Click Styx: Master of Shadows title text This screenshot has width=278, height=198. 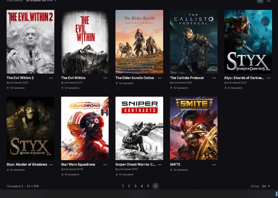(27, 165)
